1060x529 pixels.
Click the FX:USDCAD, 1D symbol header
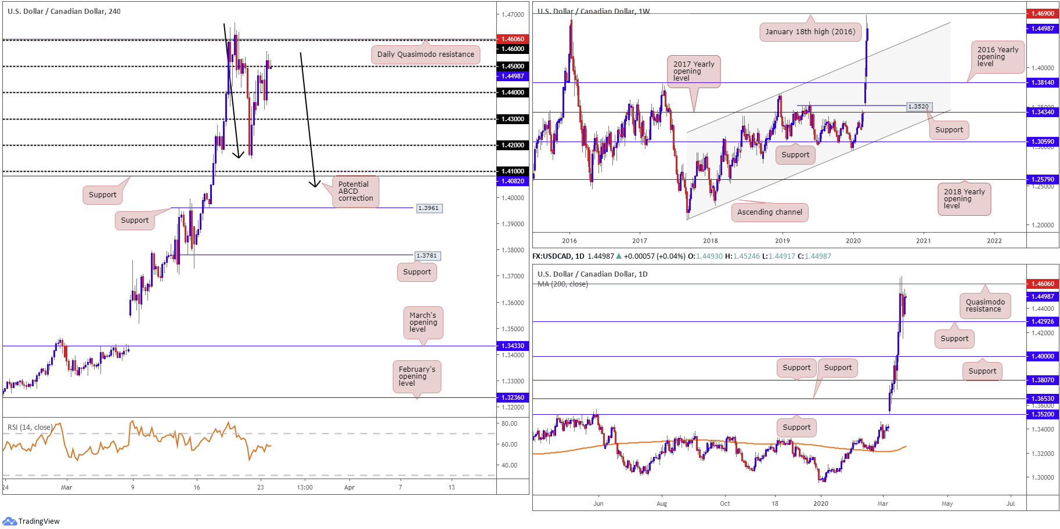click(x=558, y=256)
